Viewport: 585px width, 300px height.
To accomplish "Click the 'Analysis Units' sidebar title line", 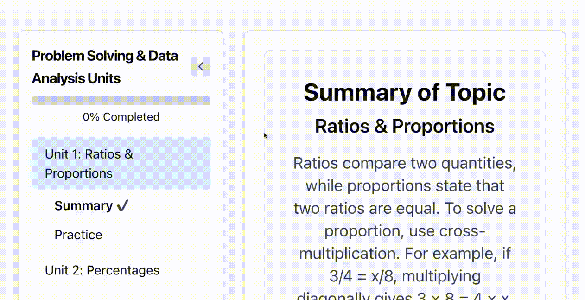I will pos(76,78).
